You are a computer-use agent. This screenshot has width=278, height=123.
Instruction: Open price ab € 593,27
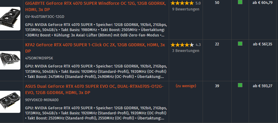coord(262,86)
